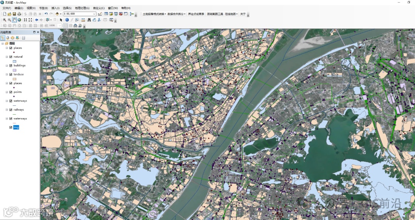415x220 pixels.
Task: Open the Search window
Action: [116, 14]
